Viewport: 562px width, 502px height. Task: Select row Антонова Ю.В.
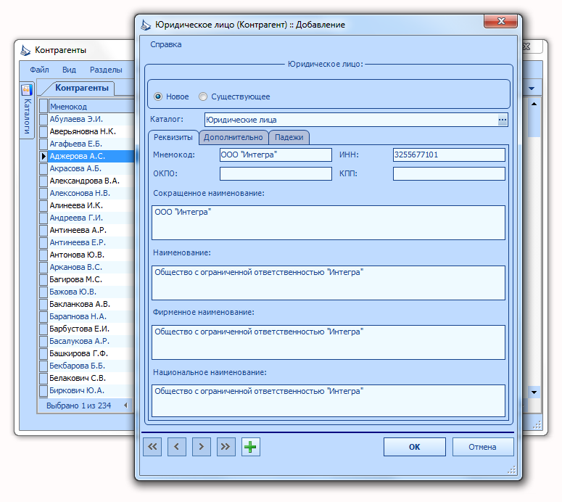point(87,255)
